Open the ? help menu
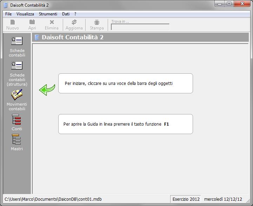Screen dimensions: 253x206 coord(75,14)
